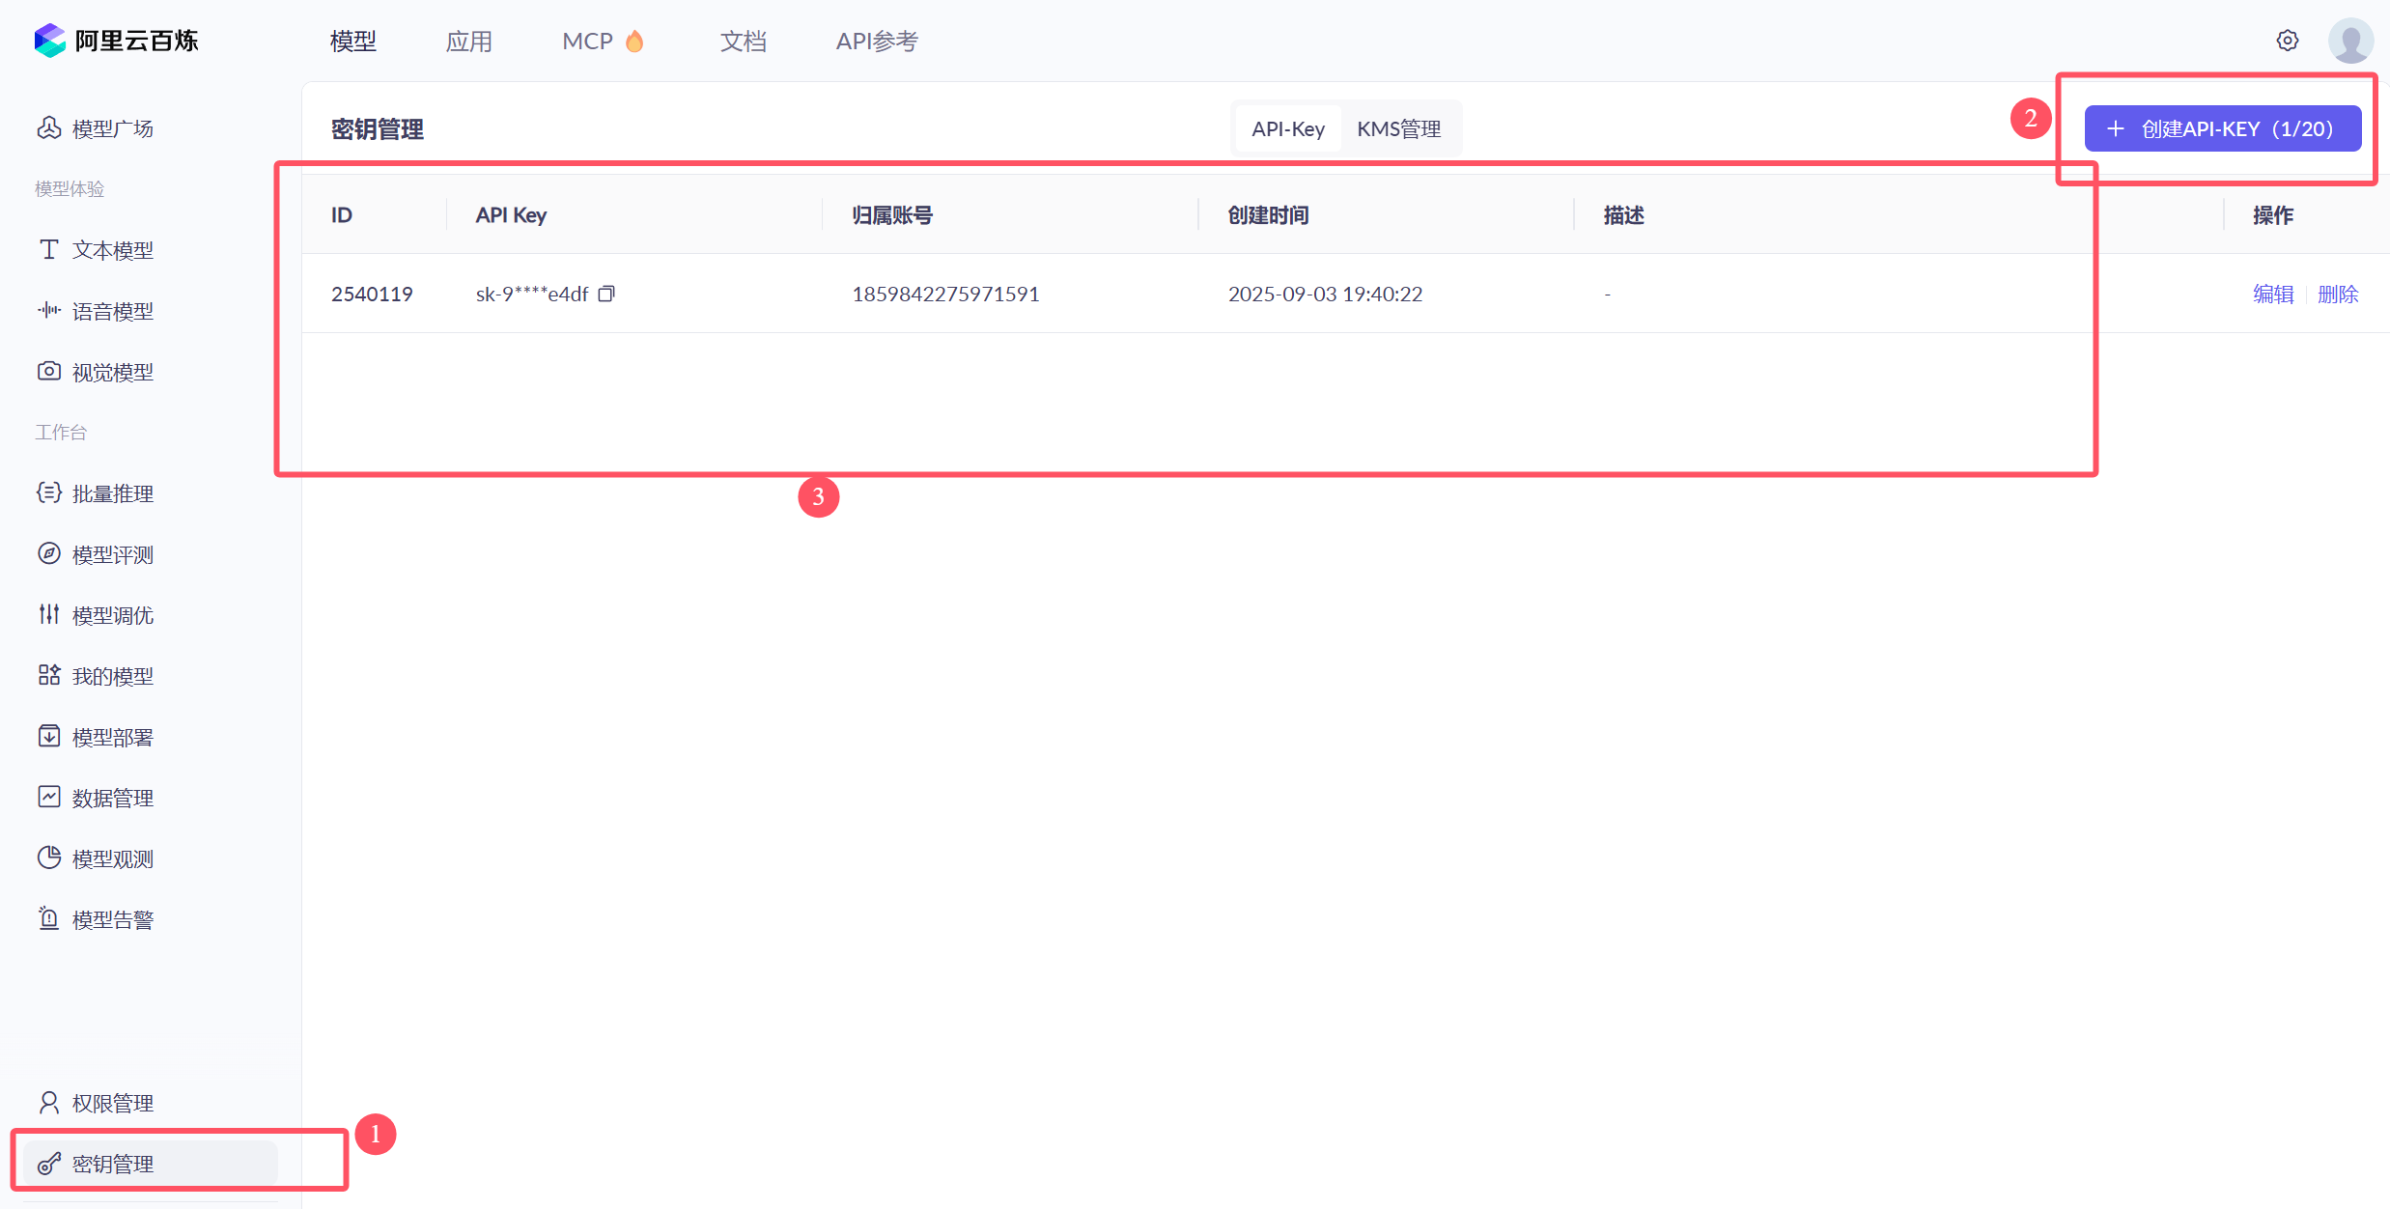Navigate to 模型评测 page
Image resolution: width=2390 pixels, height=1209 pixels.
point(112,554)
